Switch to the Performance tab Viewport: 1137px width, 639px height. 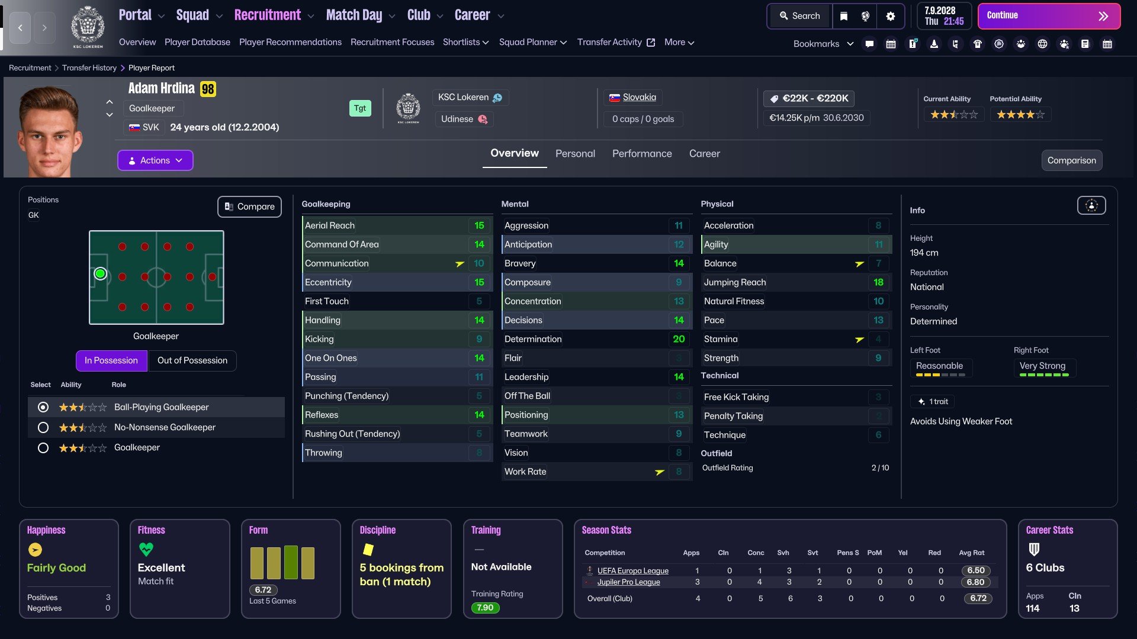point(642,153)
